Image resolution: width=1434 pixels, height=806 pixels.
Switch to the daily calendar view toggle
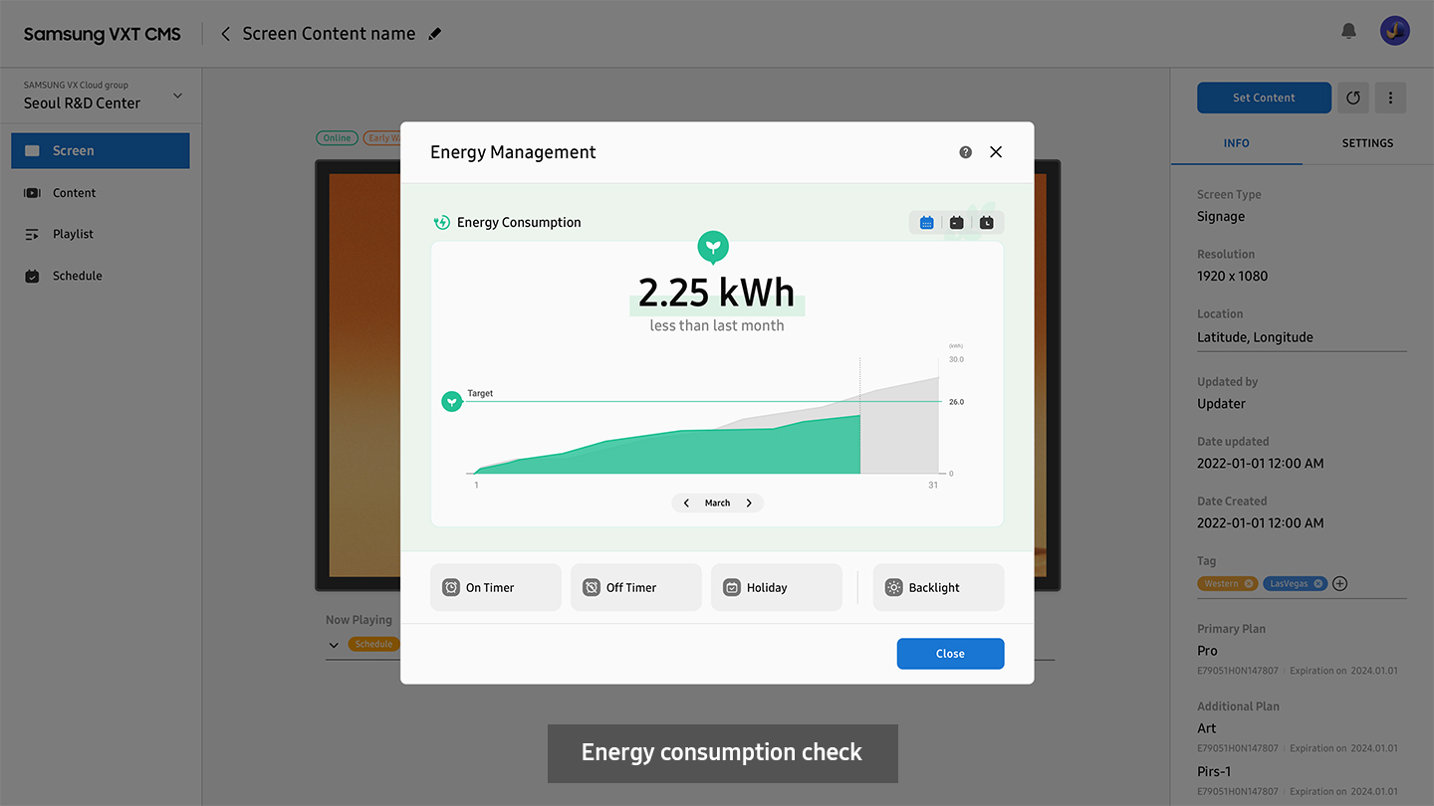(x=956, y=223)
